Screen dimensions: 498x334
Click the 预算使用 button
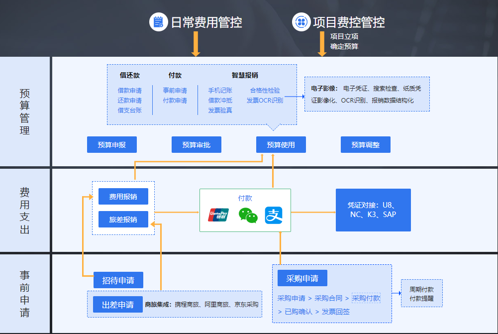click(281, 144)
